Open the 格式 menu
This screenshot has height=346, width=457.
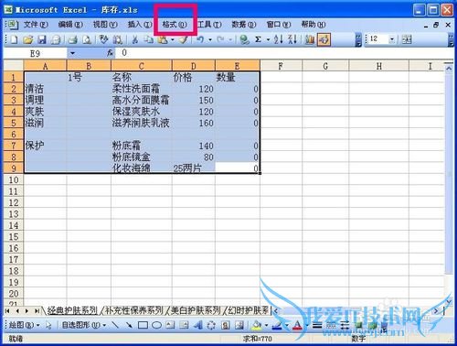(175, 24)
